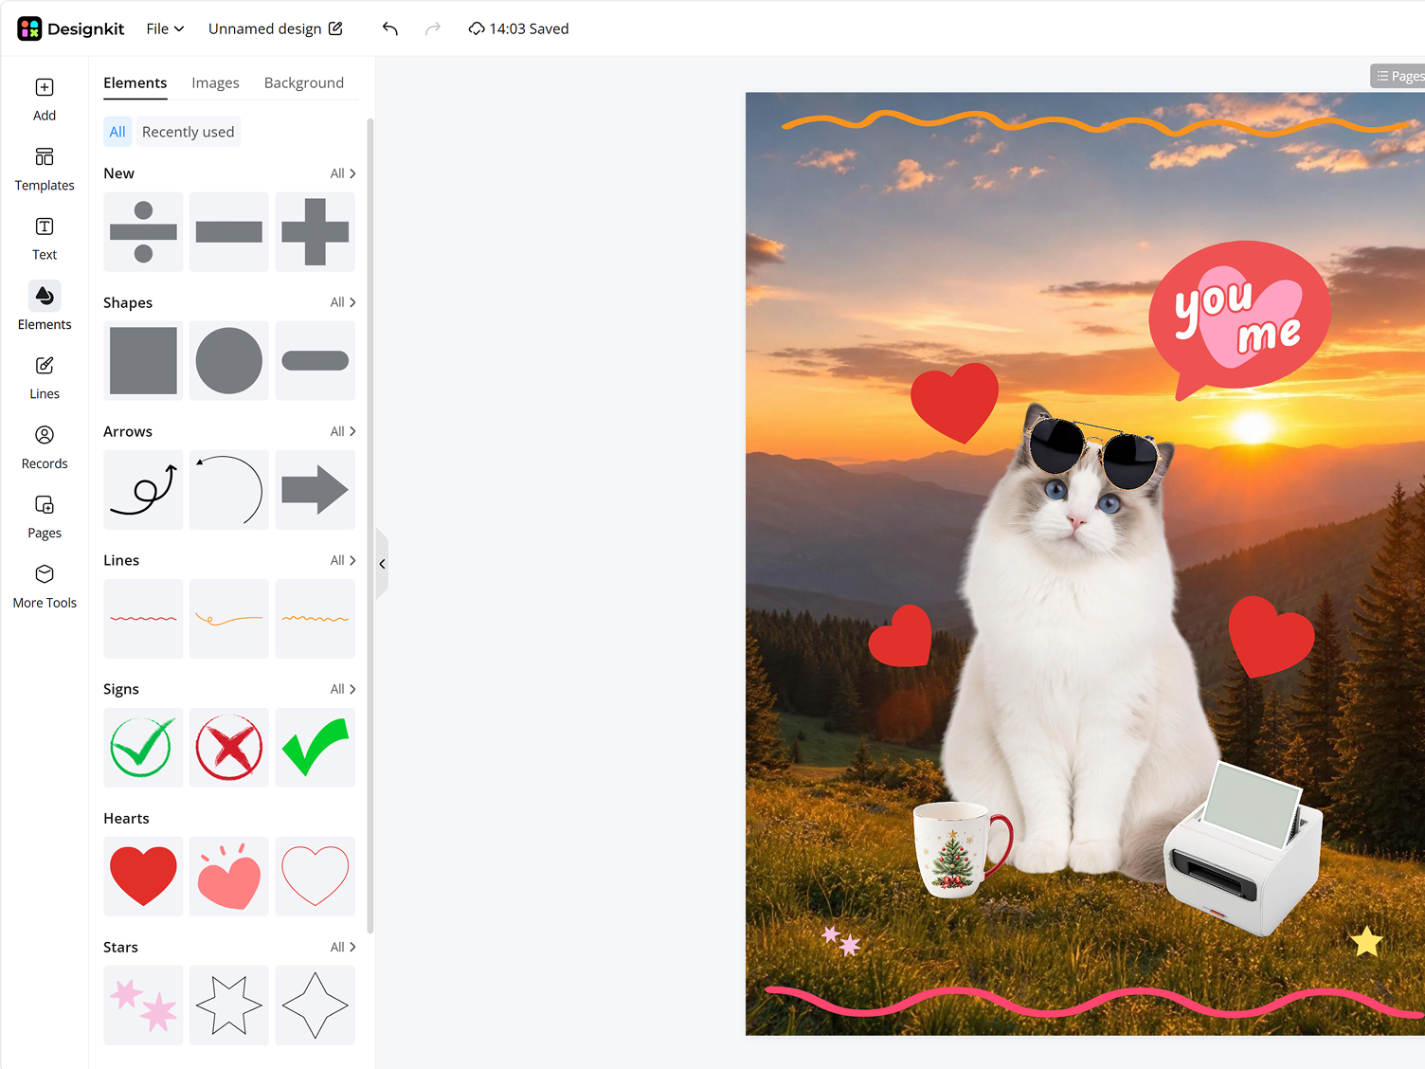Viewport: 1425px width, 1069px height.
Task: Insert the orange zigzag line
Action: (316, 619)
